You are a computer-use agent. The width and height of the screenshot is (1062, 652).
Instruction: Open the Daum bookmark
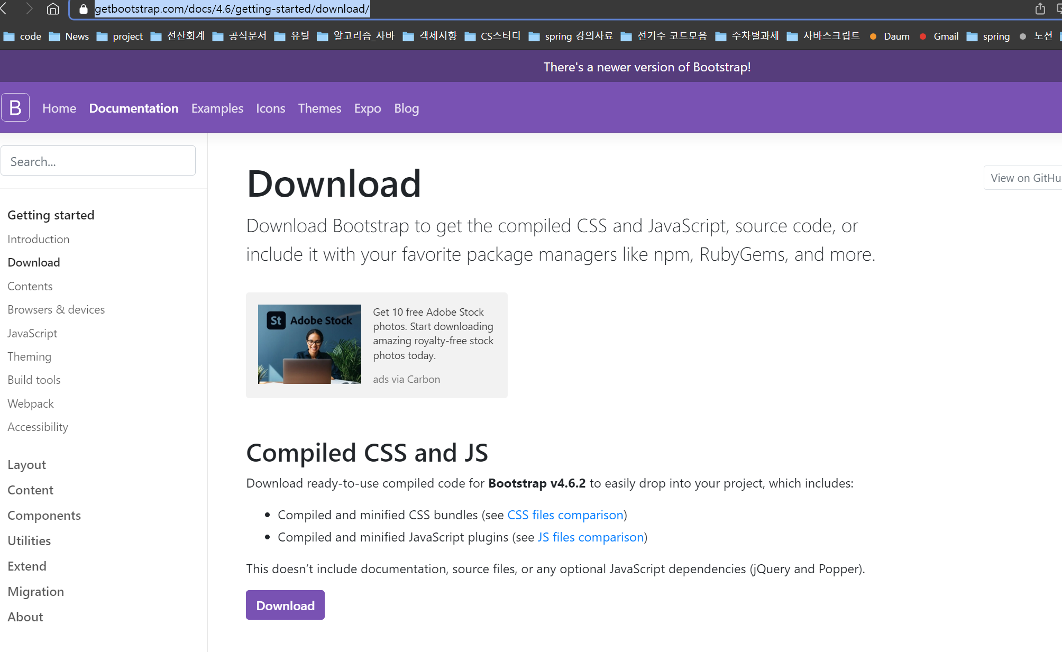pyautogui.click(x=896, y=36)
